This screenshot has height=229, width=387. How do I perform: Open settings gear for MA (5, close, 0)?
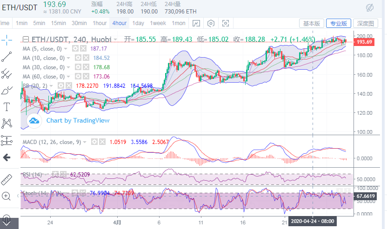75,49
